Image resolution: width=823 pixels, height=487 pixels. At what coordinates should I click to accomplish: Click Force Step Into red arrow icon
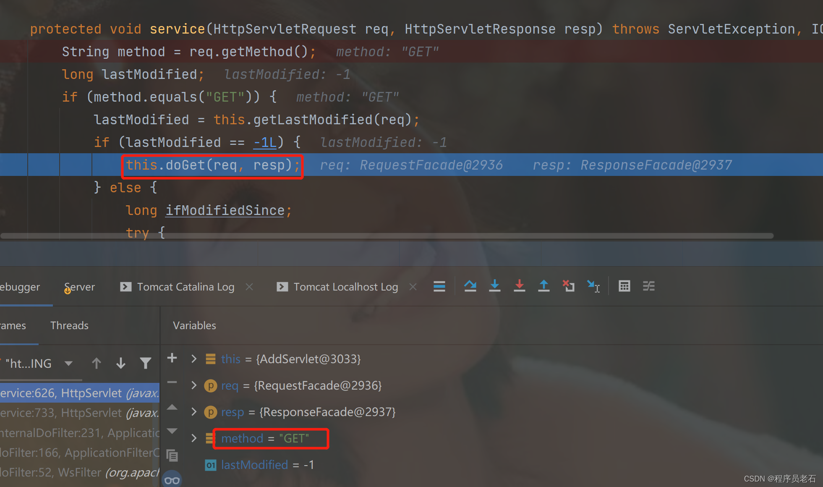click(x=519, y=286)
